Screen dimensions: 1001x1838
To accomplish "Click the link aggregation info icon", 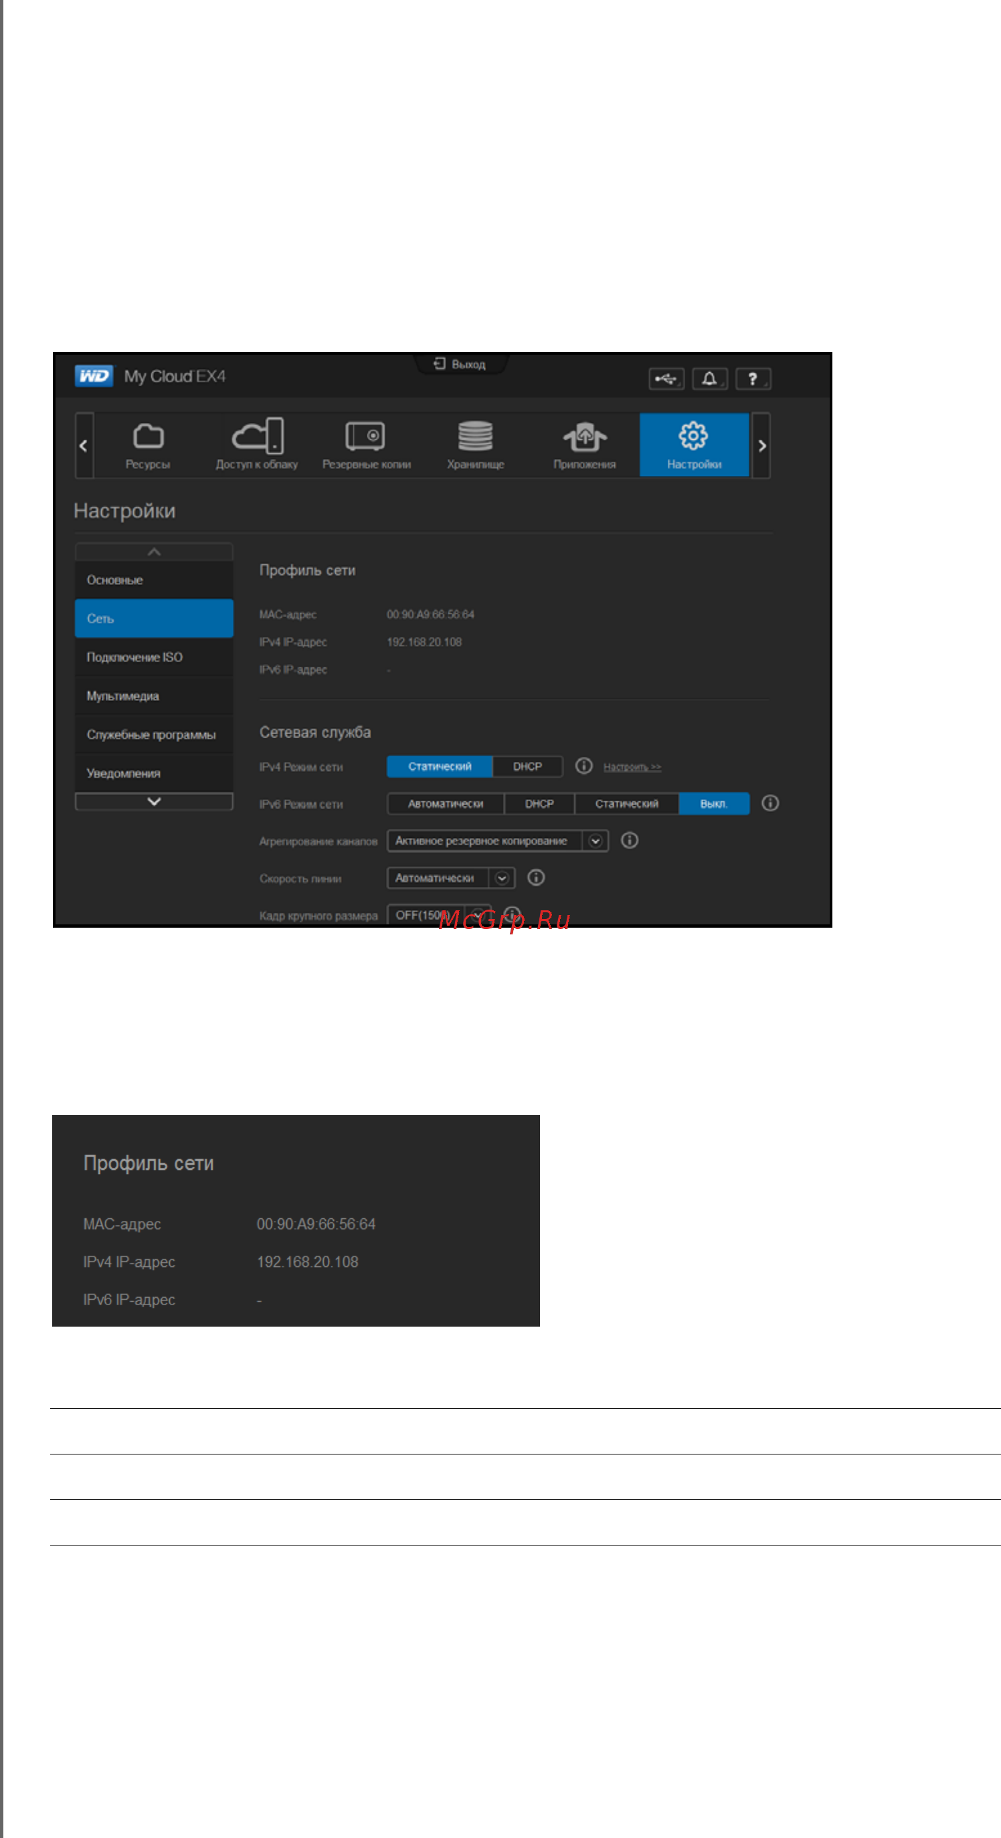I will tap(629, 840).
